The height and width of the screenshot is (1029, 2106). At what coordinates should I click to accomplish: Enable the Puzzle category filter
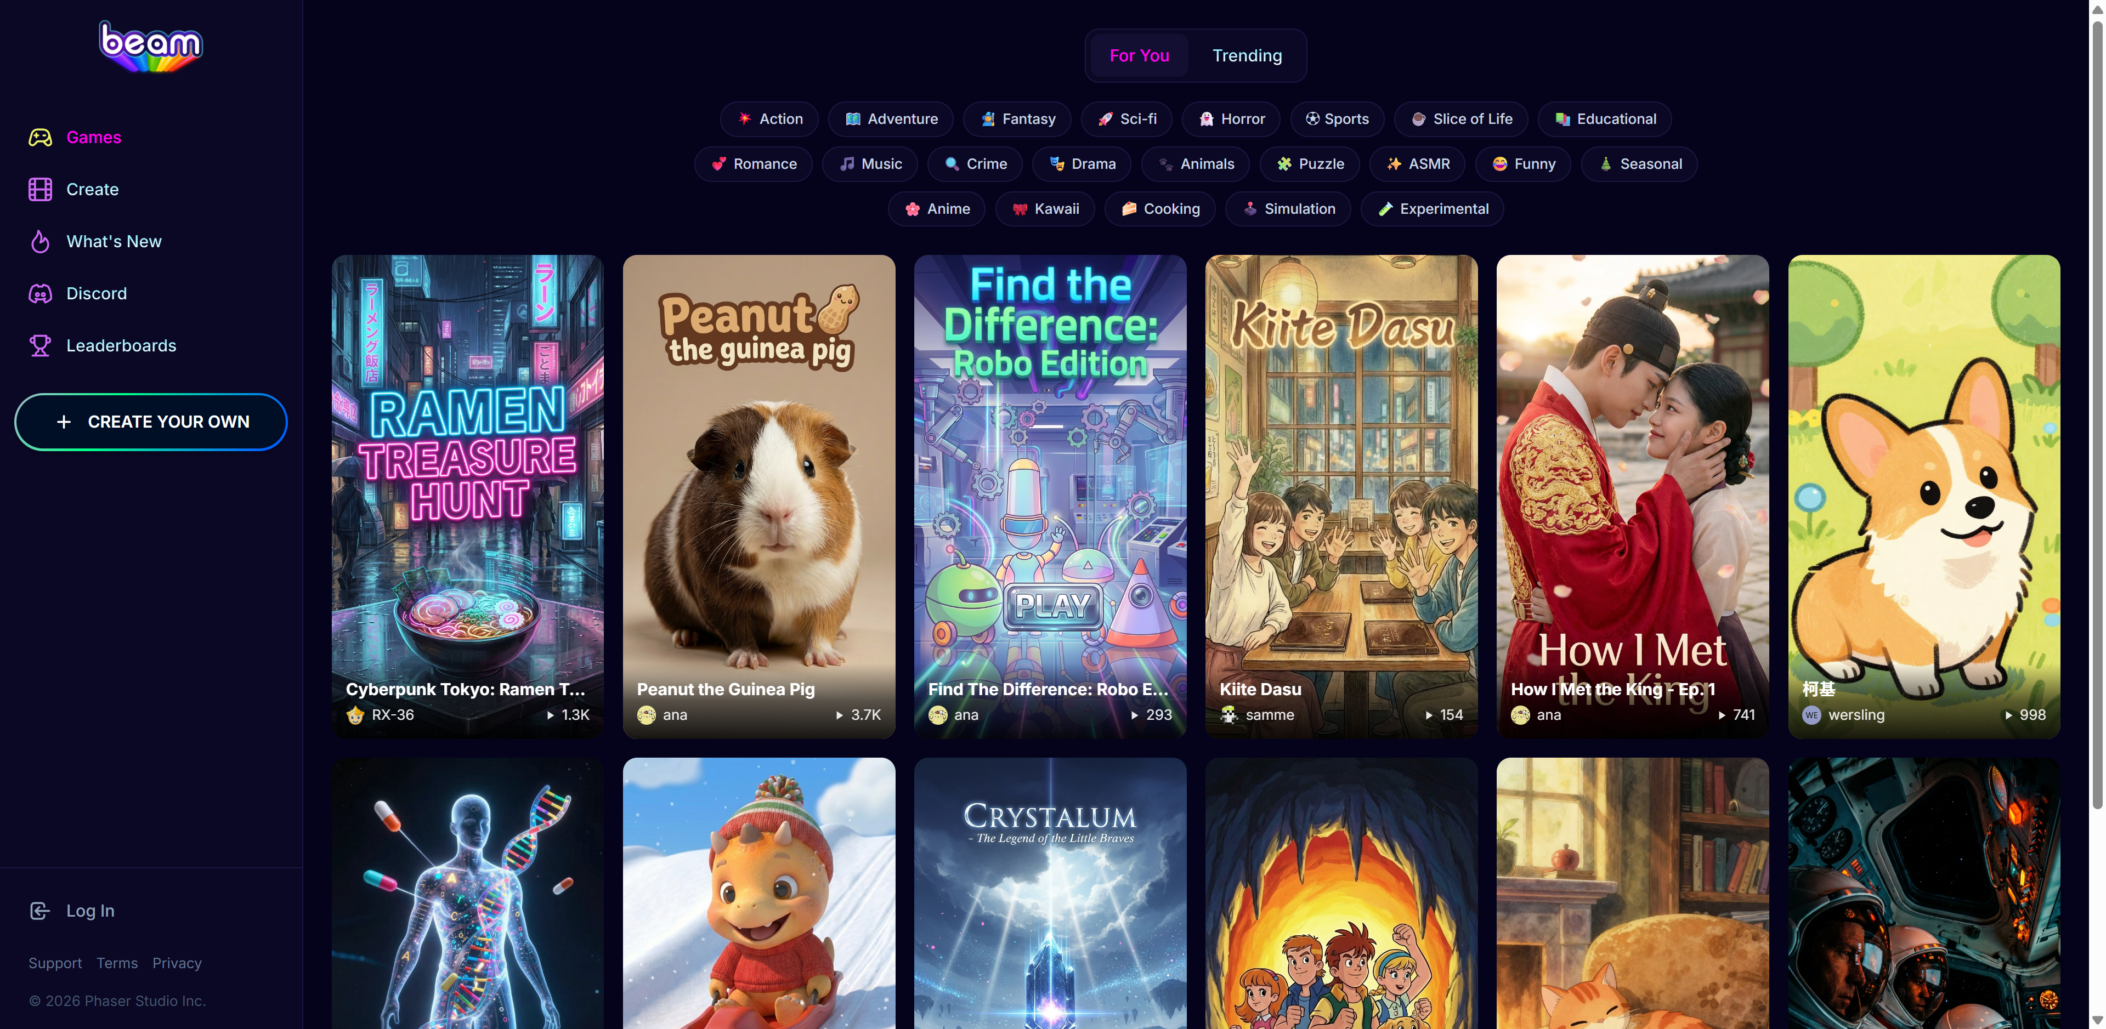click(1309, 164)
